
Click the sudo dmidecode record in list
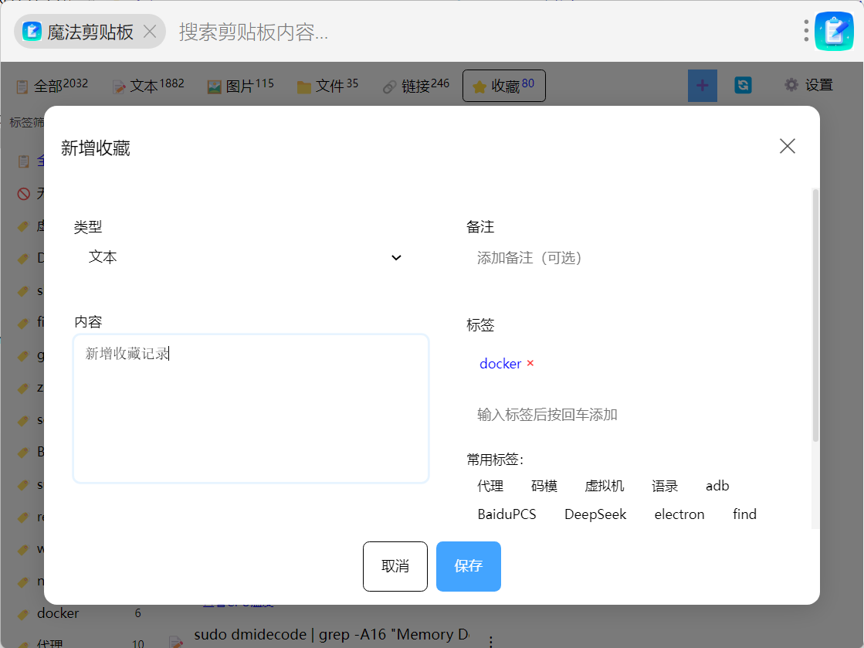pyautogui.click(x=330, y=635)
